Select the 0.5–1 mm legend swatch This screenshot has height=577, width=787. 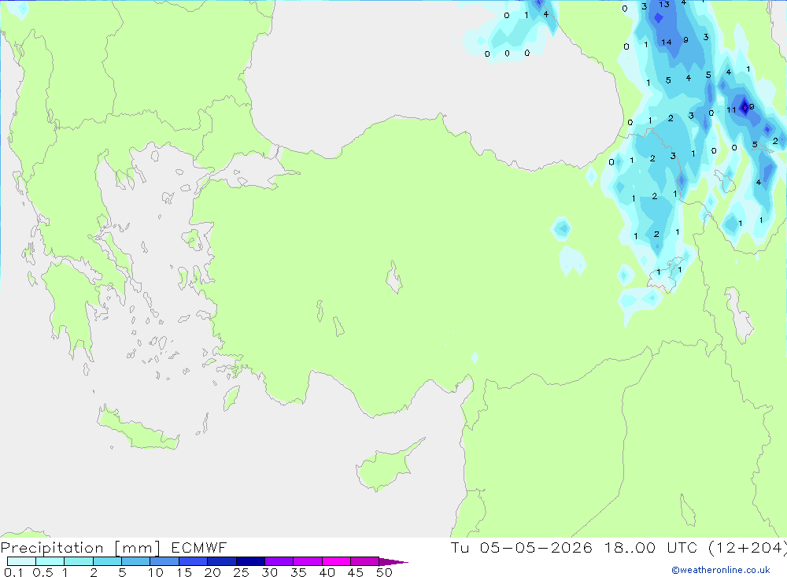tap(50, 561)
